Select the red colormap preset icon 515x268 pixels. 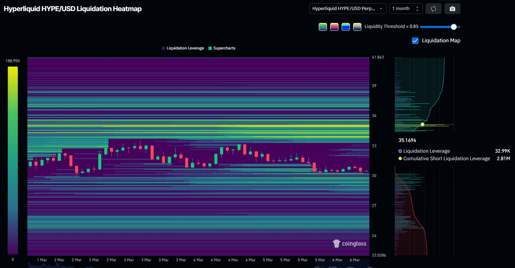[334, 27]
